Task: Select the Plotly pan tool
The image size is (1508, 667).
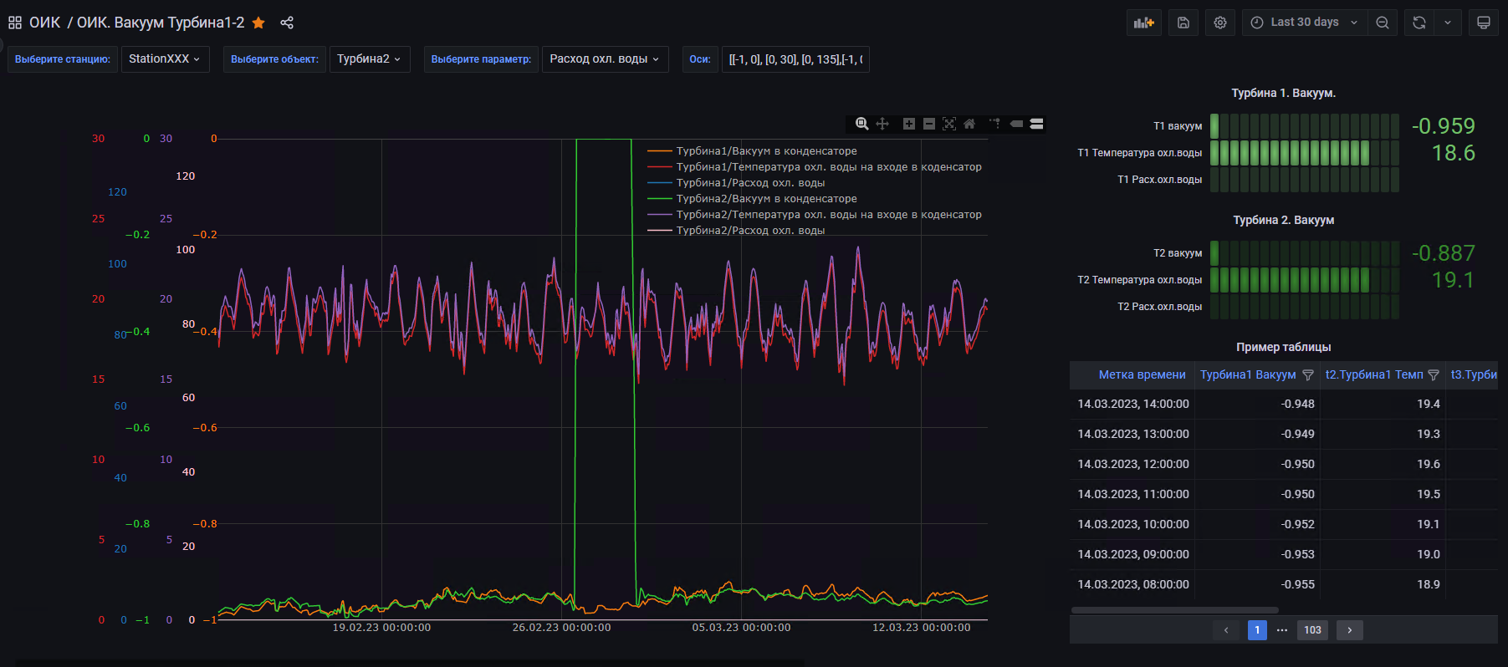Action: pos(882,124)
